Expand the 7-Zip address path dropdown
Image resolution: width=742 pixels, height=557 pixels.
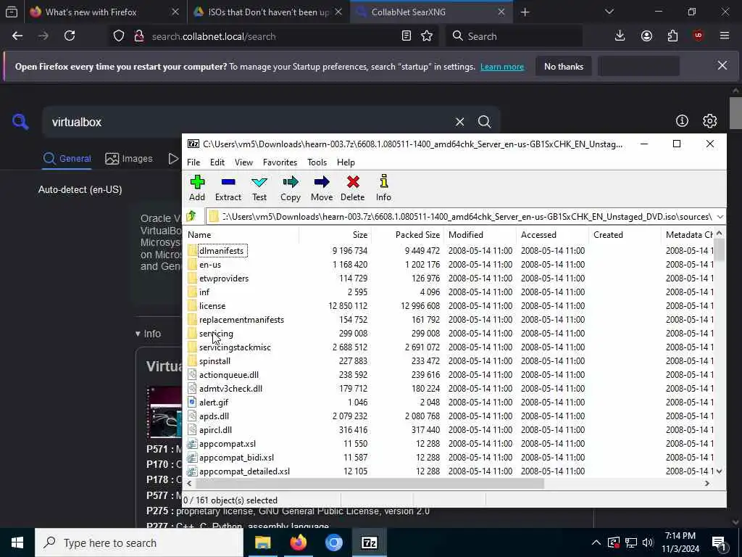coord(720,217)
